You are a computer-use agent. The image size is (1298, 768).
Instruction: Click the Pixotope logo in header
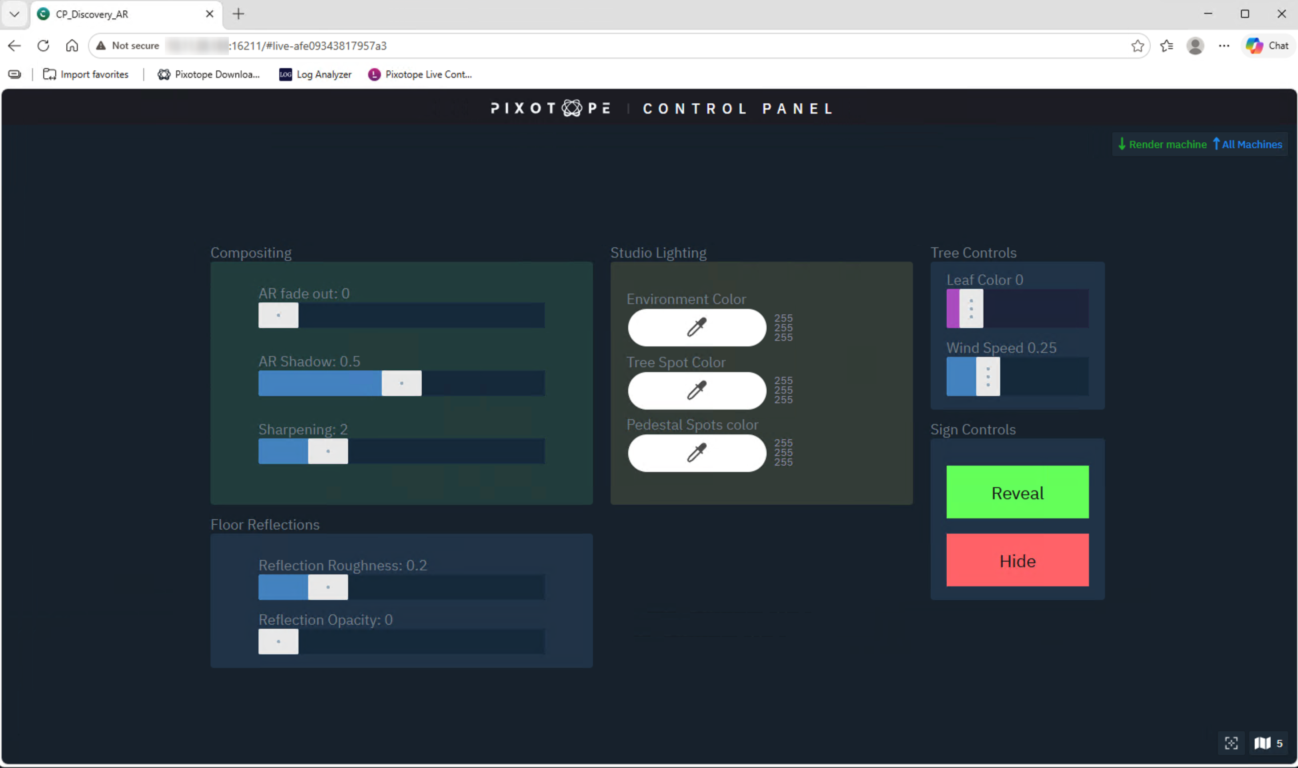coord(551,108)
